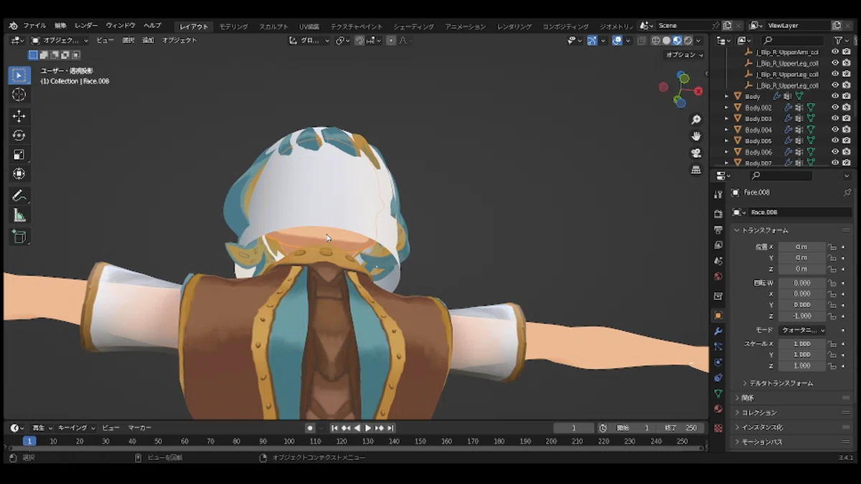Open the Modifier properties wrench tab
The image size is (861, 484).
718,331
